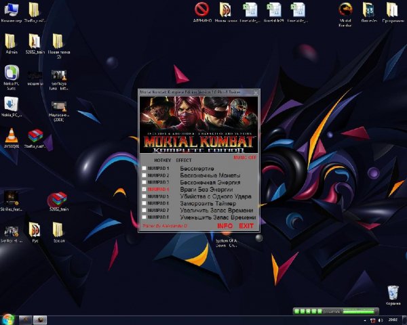
Task: Click the Mortal Kombat Komplete Edition banner
Action: coord(199,125)
